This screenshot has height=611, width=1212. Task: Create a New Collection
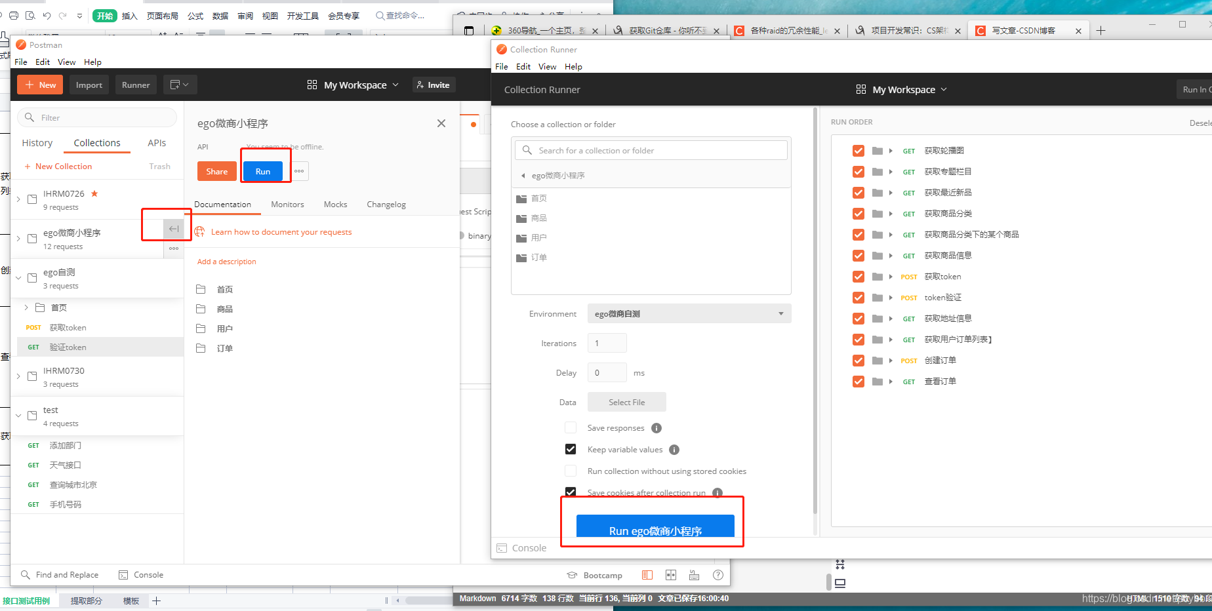[58, 167]
